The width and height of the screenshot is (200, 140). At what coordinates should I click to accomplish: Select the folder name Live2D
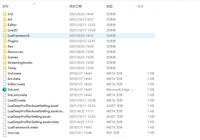coord(13,30)
